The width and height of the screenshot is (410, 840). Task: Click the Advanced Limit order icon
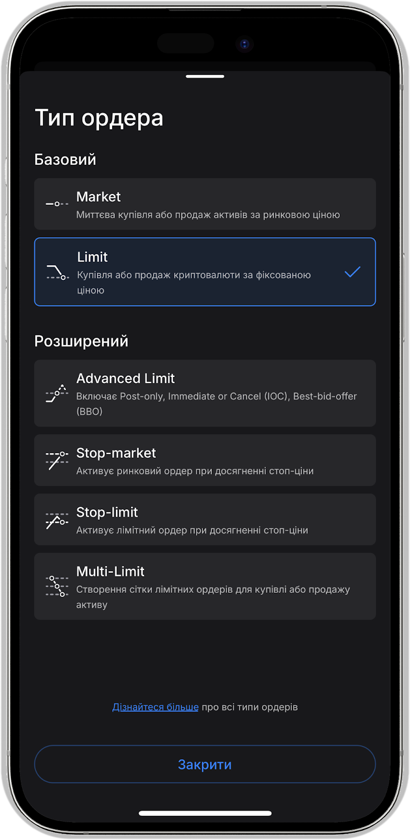pos(57,393)
